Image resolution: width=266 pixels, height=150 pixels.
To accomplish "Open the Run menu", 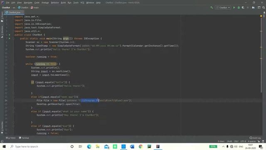I will pos(69,2).
